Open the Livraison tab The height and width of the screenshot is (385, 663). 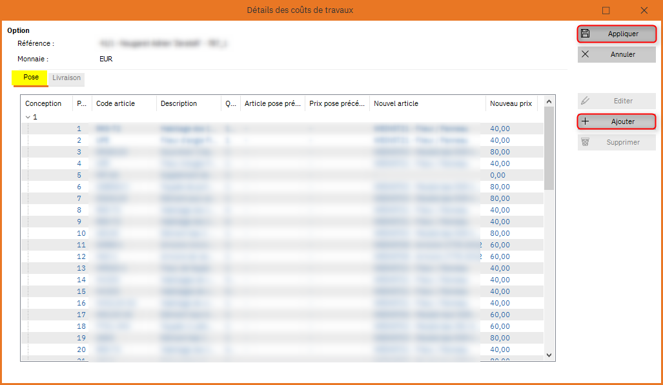(66, 78)
